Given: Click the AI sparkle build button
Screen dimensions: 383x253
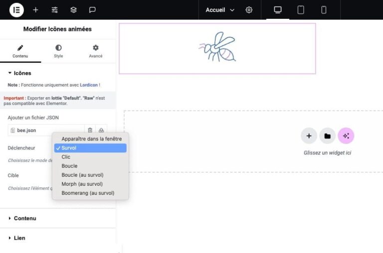Looking at the screenshot, I should click(x=346, y=135).
